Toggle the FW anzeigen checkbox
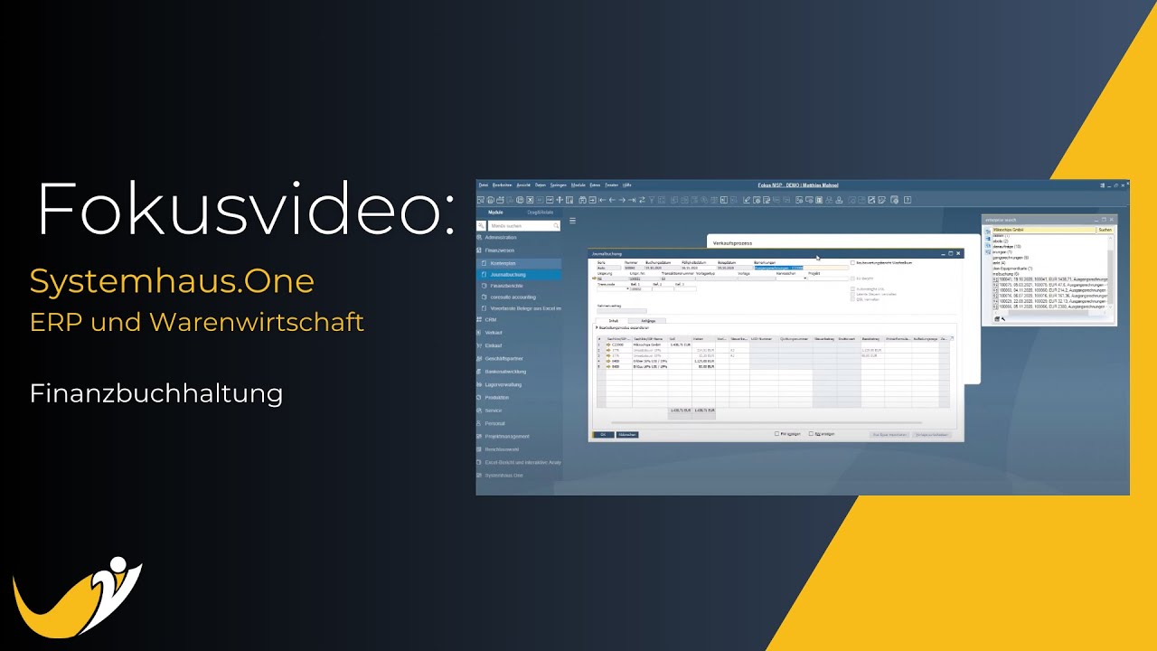This screenshot has width=1157, height=651. 778,434
